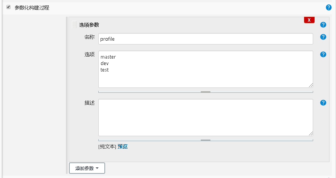Click the 参数化构建过程 label text

pos(32,8)
